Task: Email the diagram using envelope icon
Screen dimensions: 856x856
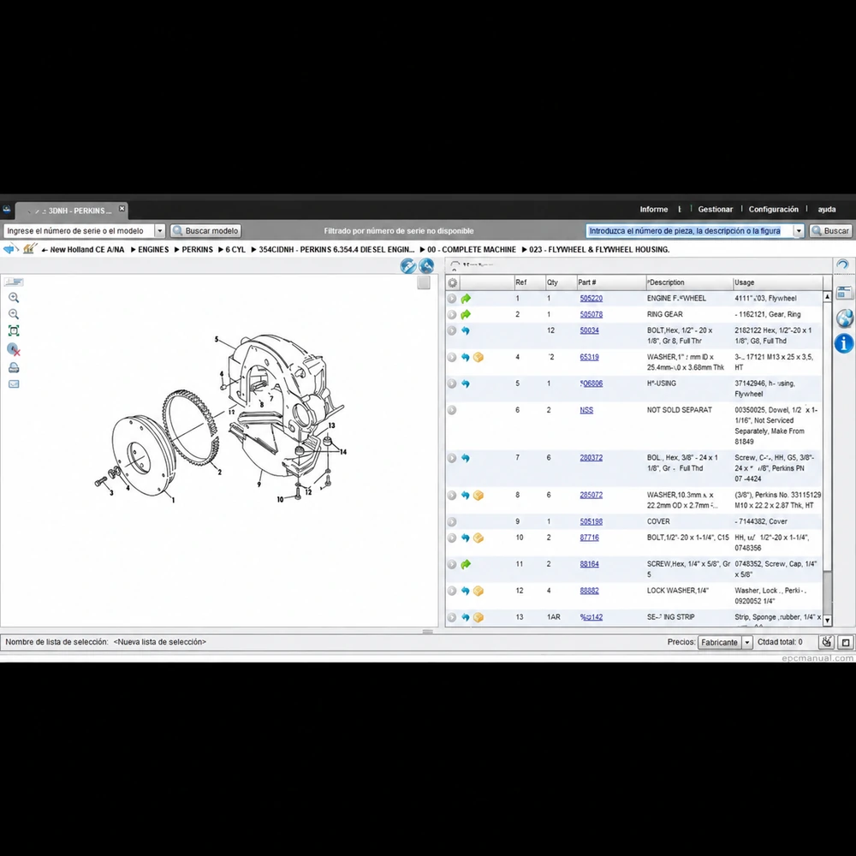Action: click(x=14, y=384)
